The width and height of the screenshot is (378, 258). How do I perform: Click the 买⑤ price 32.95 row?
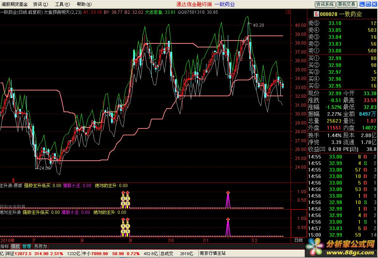point(342,86)
